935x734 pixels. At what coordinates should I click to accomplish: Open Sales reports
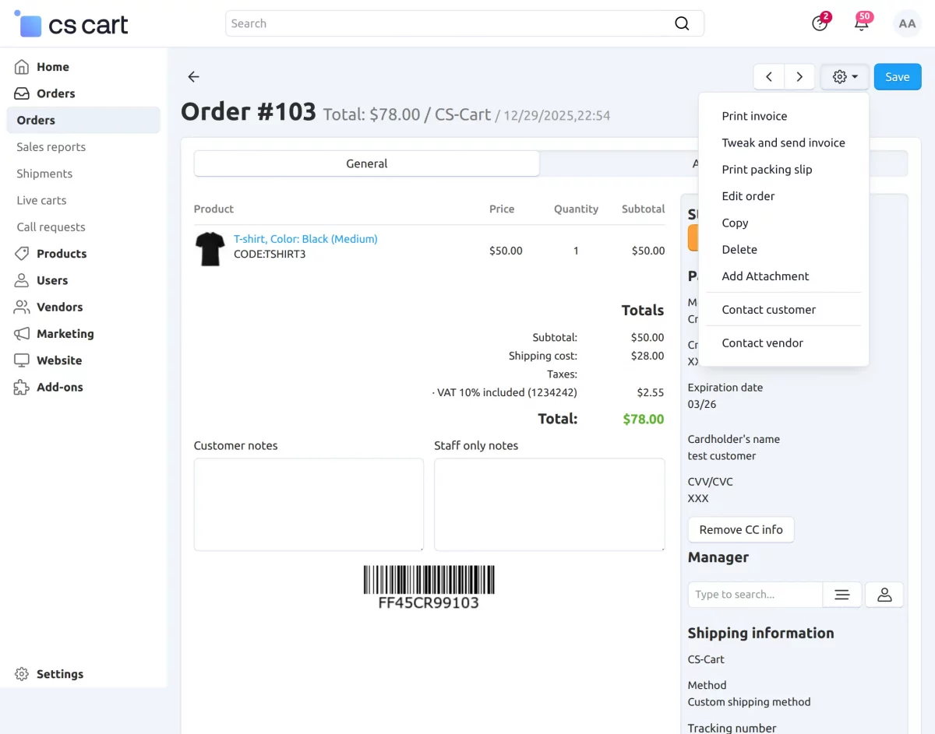click(x=51, y=146)
